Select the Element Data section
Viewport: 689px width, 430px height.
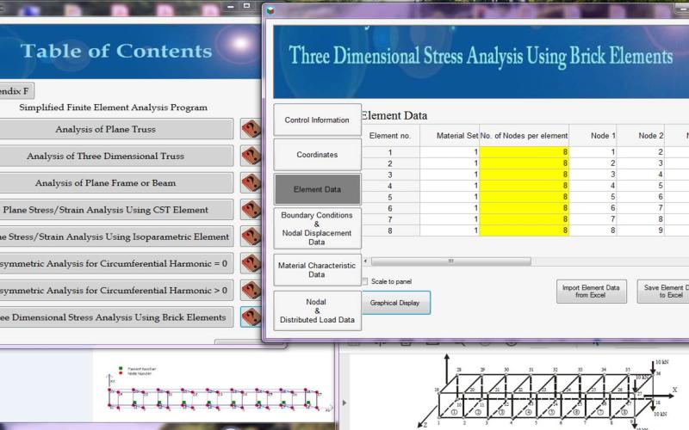(x=317, y=189)
